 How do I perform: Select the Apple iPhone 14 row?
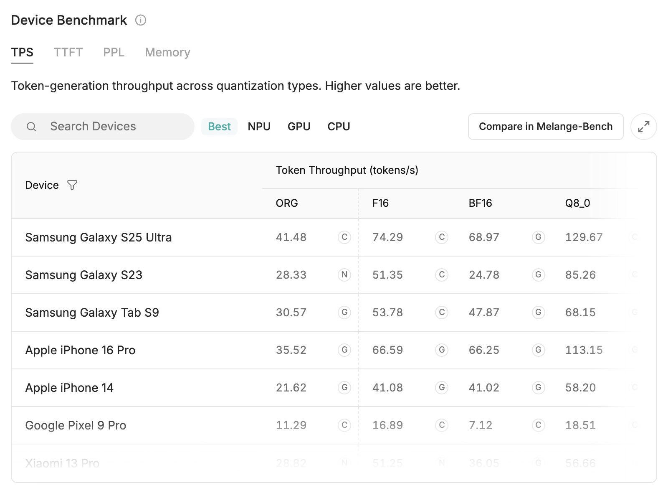[334, 388]
